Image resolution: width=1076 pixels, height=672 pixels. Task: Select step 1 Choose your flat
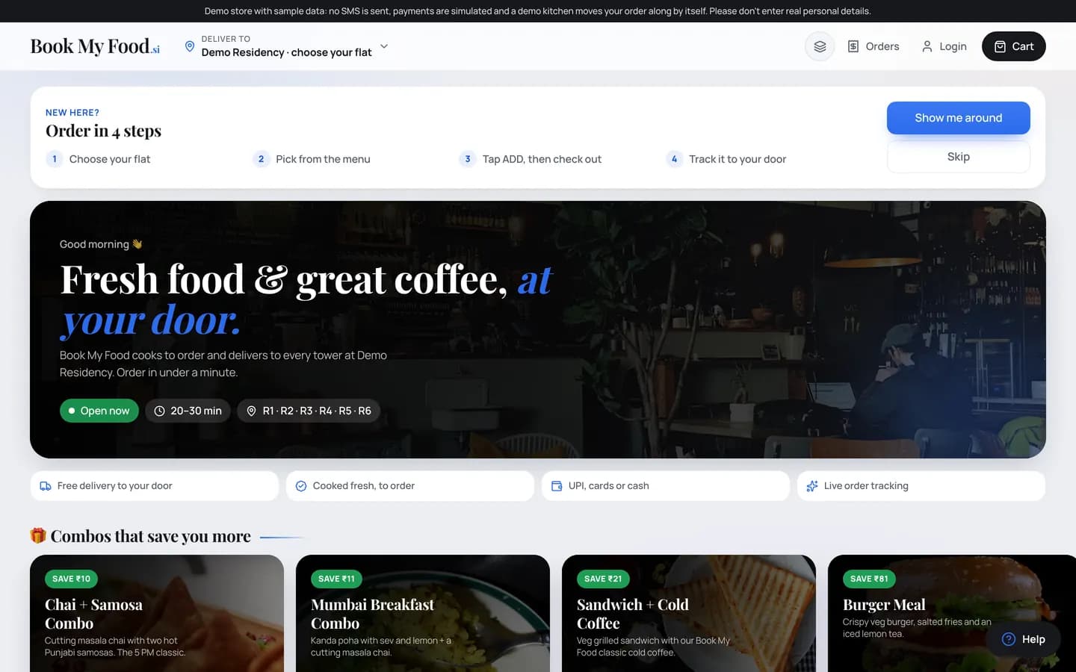(x=98, y=159)
